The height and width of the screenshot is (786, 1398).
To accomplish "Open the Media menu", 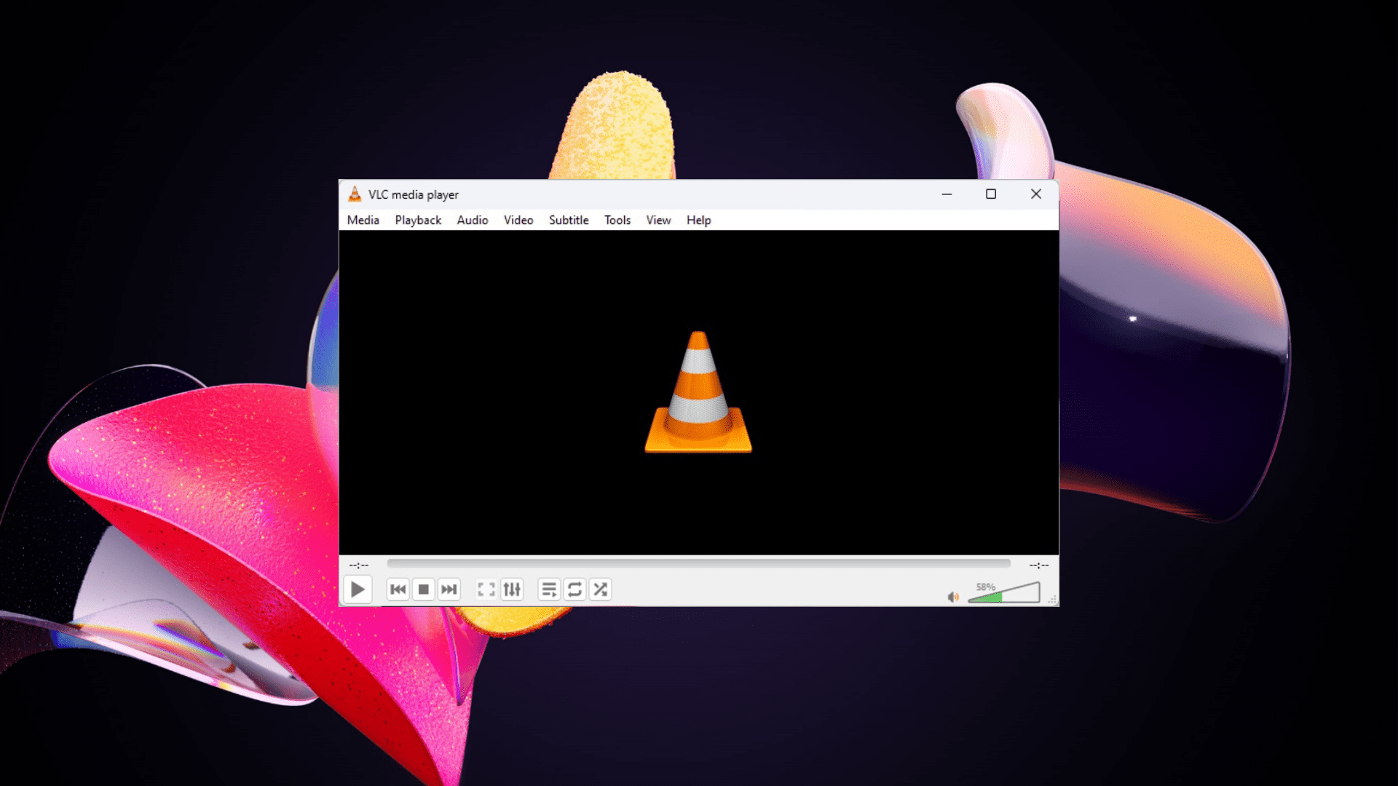I will (x=363, y=220).
